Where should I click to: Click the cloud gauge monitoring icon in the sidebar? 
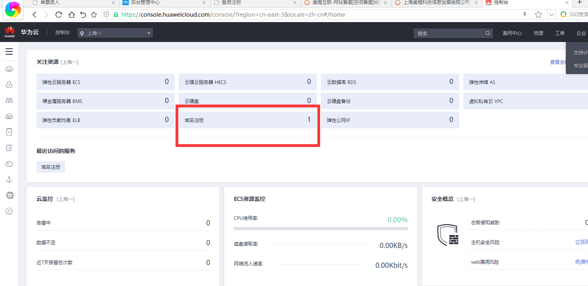[x=9, y=164]
